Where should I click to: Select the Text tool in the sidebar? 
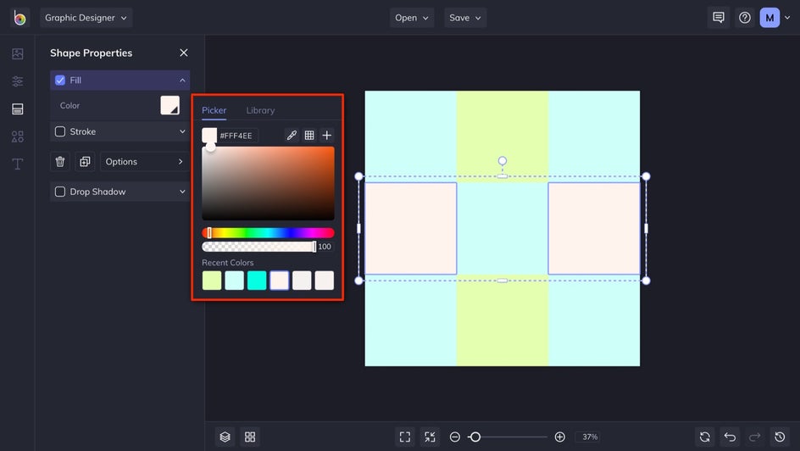tap(17, 164)
